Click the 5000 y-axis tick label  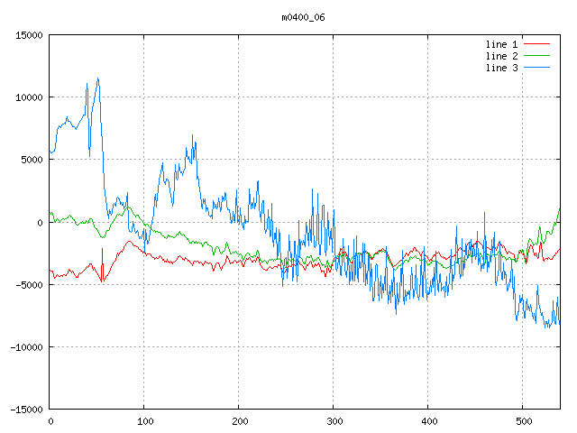pyautogui.click(x=32, y=160)
